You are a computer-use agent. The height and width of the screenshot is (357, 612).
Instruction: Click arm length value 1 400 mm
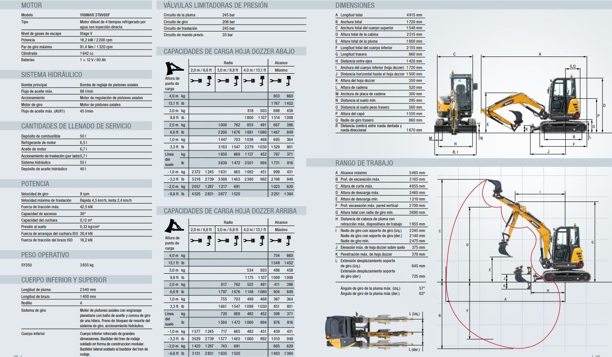[88, 297]
